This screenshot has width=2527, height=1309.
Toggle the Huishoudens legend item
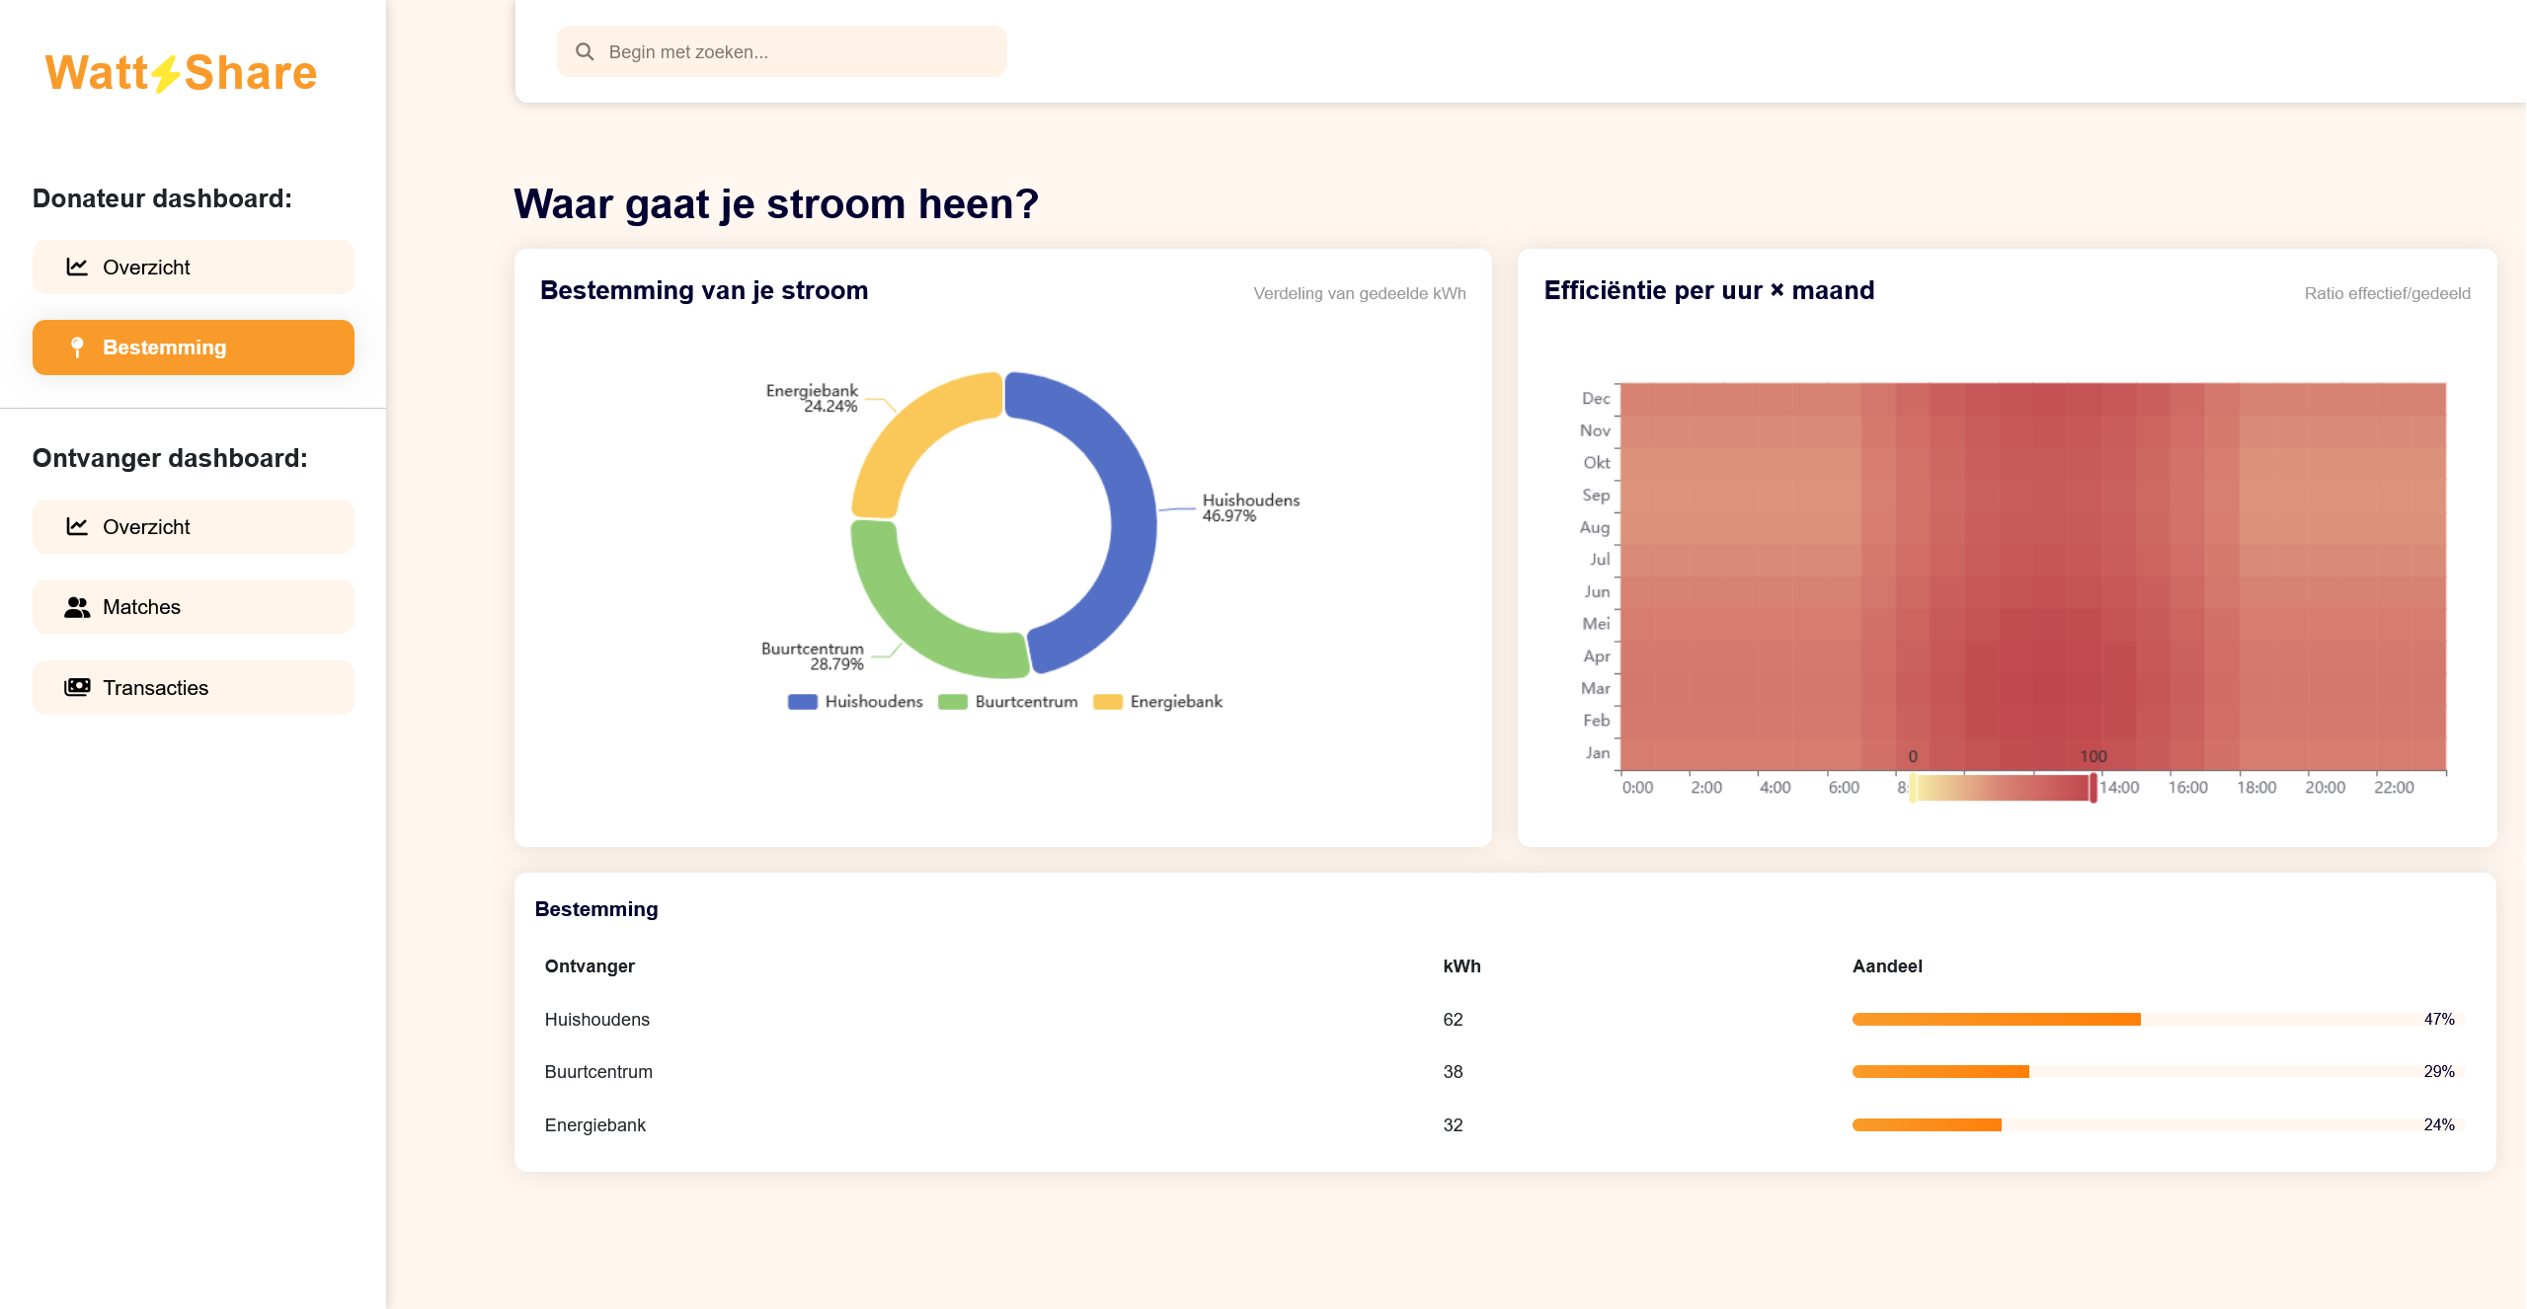click(855, 702)
